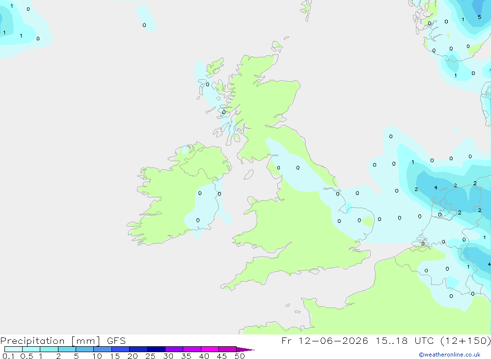Click the weatheronline.co.uk copyright link

[x=450, y=355]
